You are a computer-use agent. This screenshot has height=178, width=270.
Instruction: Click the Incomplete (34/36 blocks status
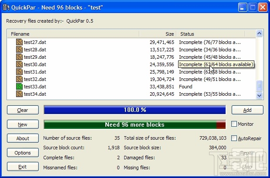pyautogui.click(x=210, y=50)
